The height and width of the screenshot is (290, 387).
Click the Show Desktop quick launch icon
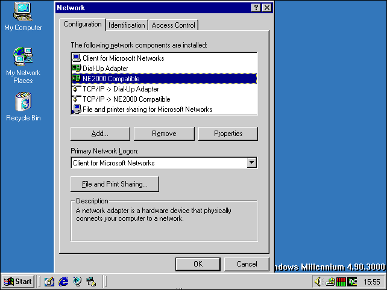pyautogui.click(x=49, y=282)
